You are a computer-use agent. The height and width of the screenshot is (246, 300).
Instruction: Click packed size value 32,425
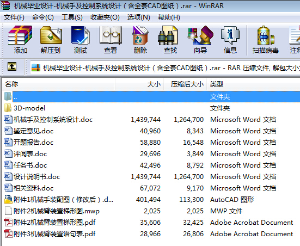pyautogui.click(x=193, y=222)
